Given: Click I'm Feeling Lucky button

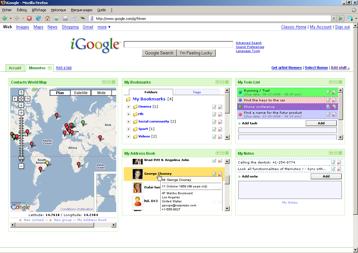Looking at the screenshot, I should pyautogui.click(x=196, y=53).
